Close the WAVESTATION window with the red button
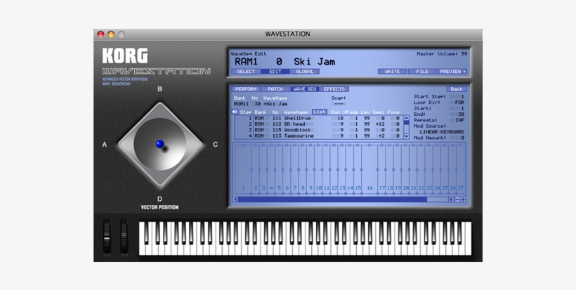Image resolution: width=576 pixels, height=290 pixels. pos(100,34)
